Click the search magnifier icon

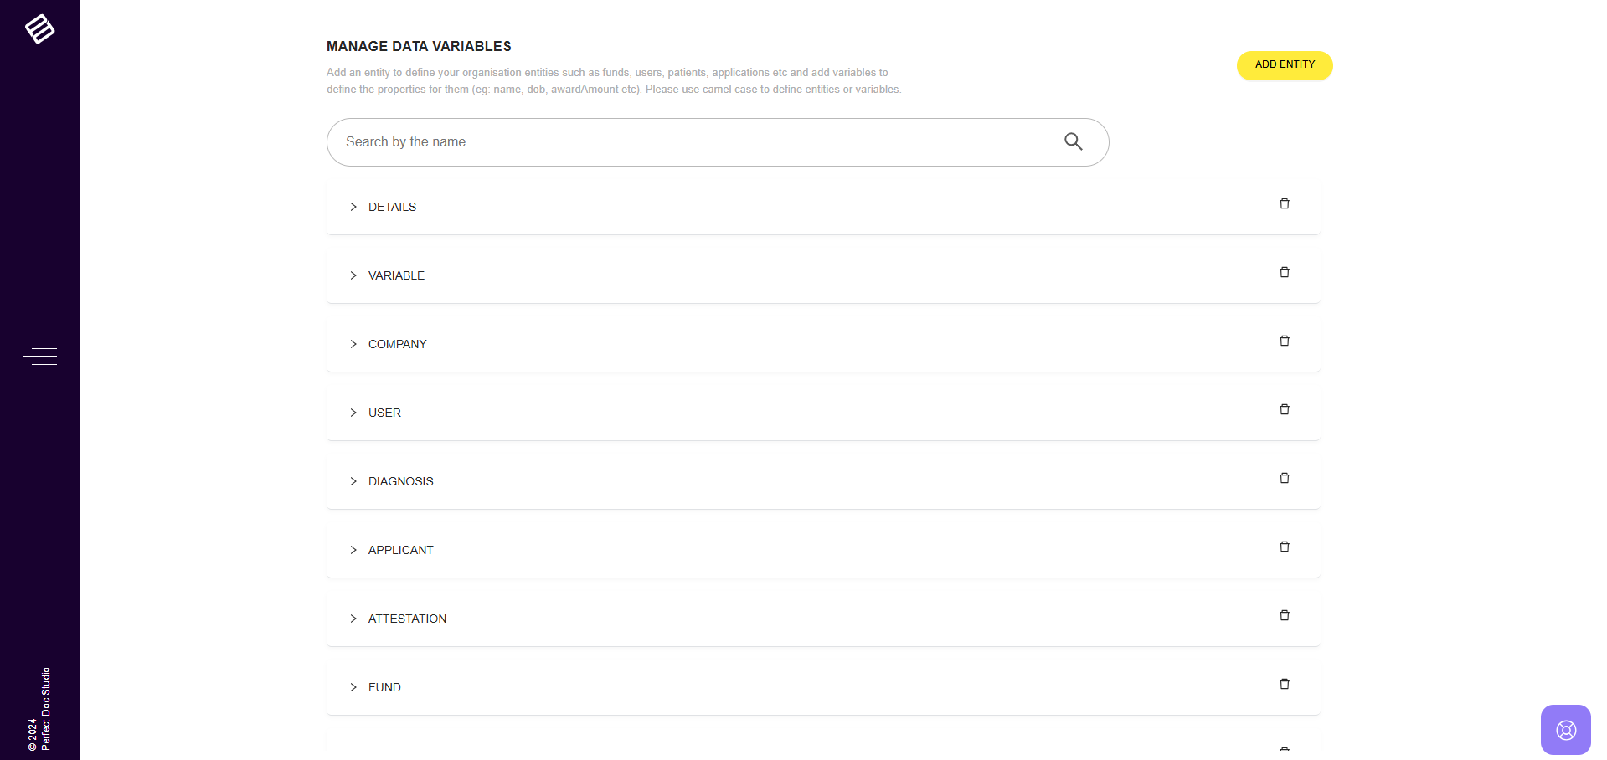(1073, 141)
